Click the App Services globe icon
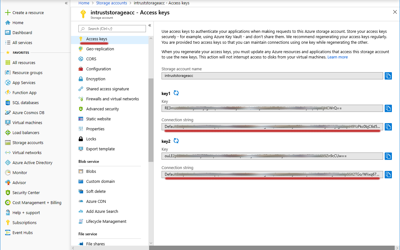 tap(8, 82)
